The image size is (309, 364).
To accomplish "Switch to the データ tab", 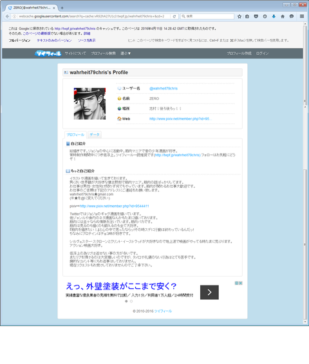I will [x=95, y=134].
